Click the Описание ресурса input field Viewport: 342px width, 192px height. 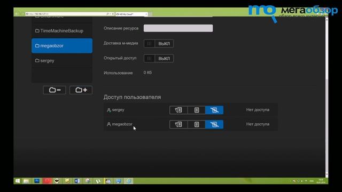[x=178, y=28]
